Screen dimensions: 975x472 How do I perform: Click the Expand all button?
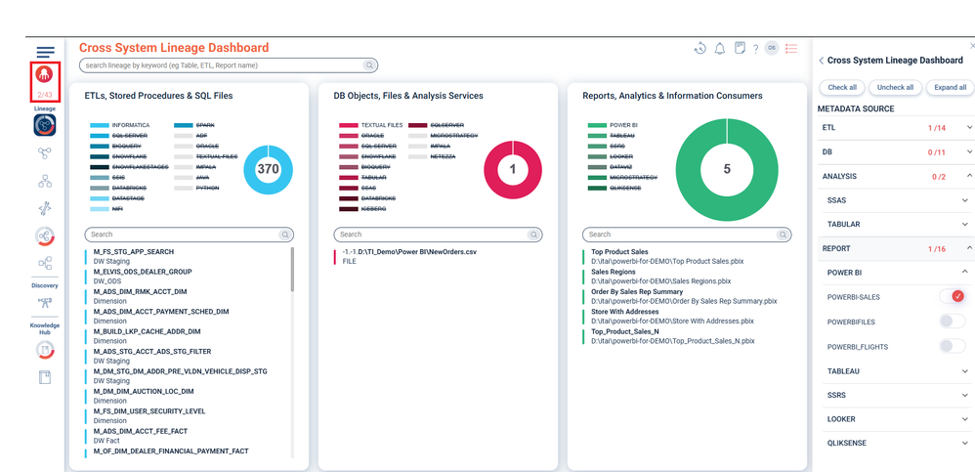pyautogui.click(x=951, y=87)
